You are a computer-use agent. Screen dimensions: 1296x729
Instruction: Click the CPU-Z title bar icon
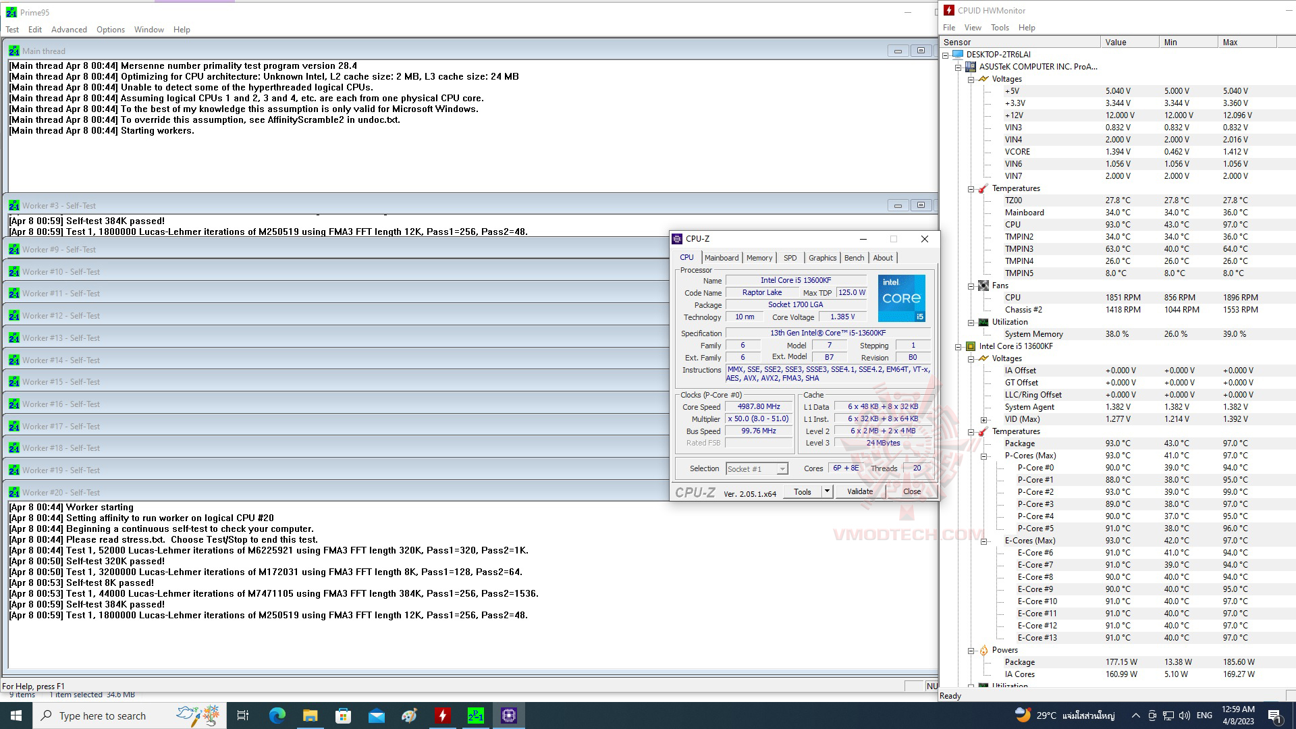pos(677,239)
